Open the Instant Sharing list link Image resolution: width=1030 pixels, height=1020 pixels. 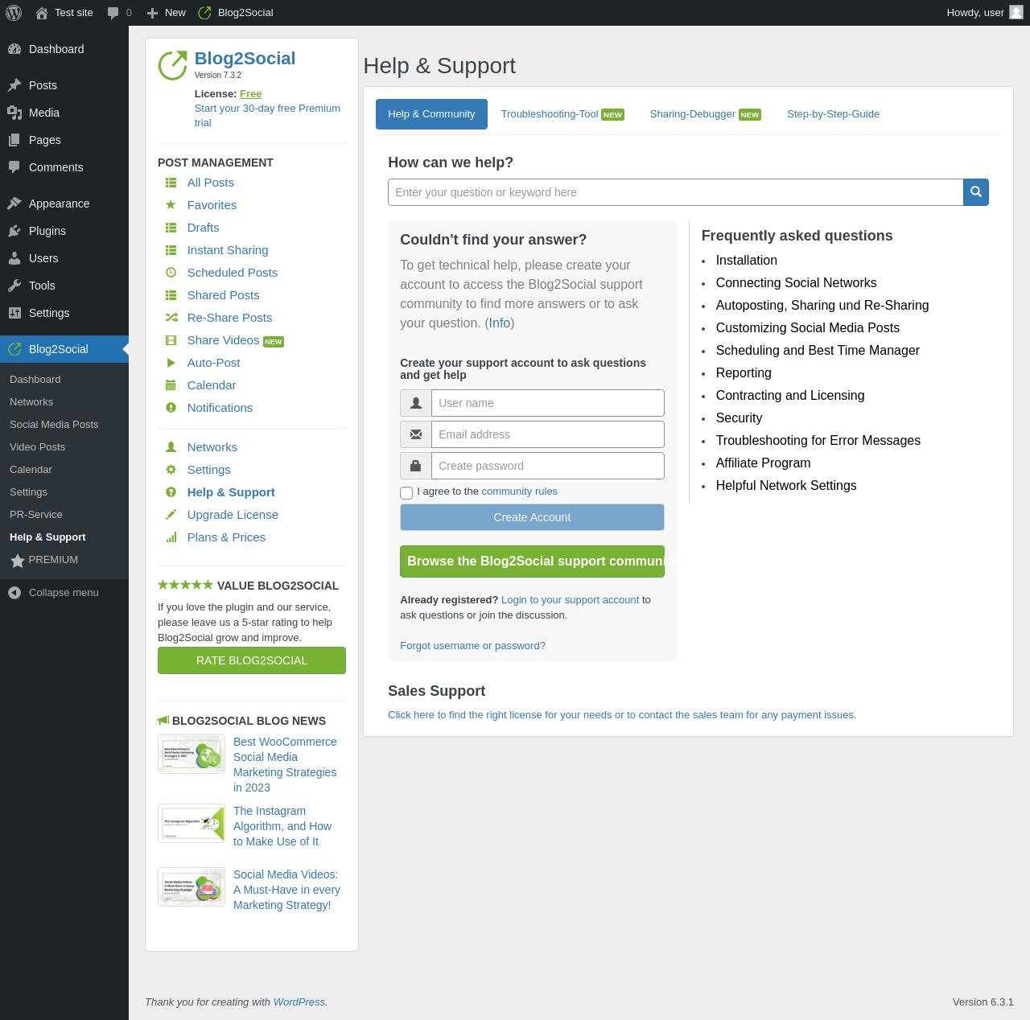coord(228,250)
